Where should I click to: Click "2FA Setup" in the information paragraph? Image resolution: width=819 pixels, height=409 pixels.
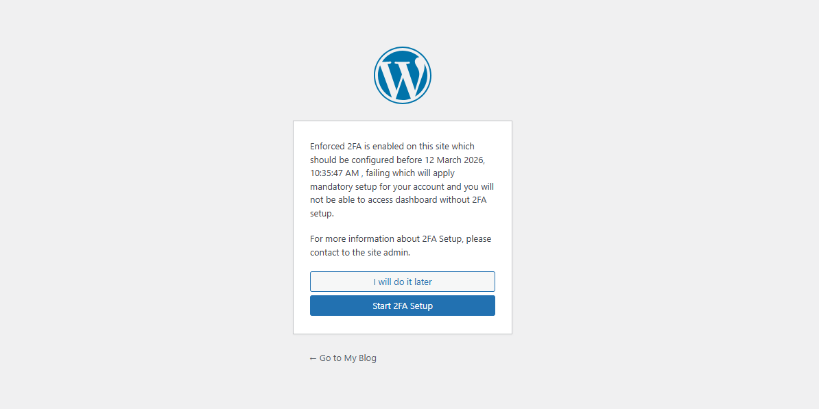[x=442, y=239]
